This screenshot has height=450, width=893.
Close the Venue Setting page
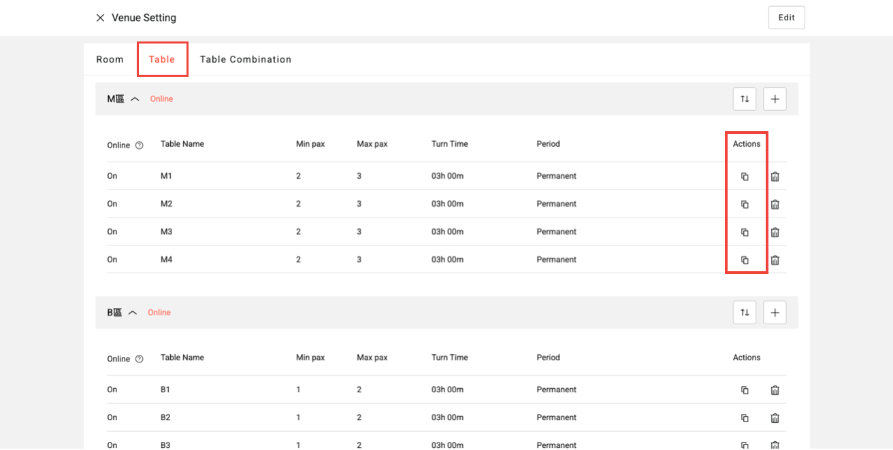pyautogui.click(x=100, y=18)
